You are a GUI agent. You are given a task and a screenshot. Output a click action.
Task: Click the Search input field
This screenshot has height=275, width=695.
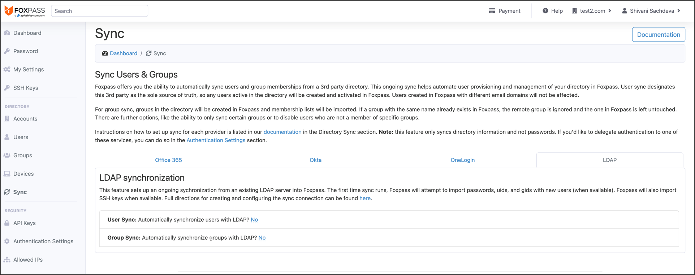pyautogui.click(x=99, y=11)
